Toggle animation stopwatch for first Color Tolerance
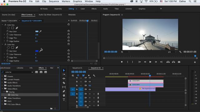The width and height of the screenshot is (200, 112). click(7, 35)
